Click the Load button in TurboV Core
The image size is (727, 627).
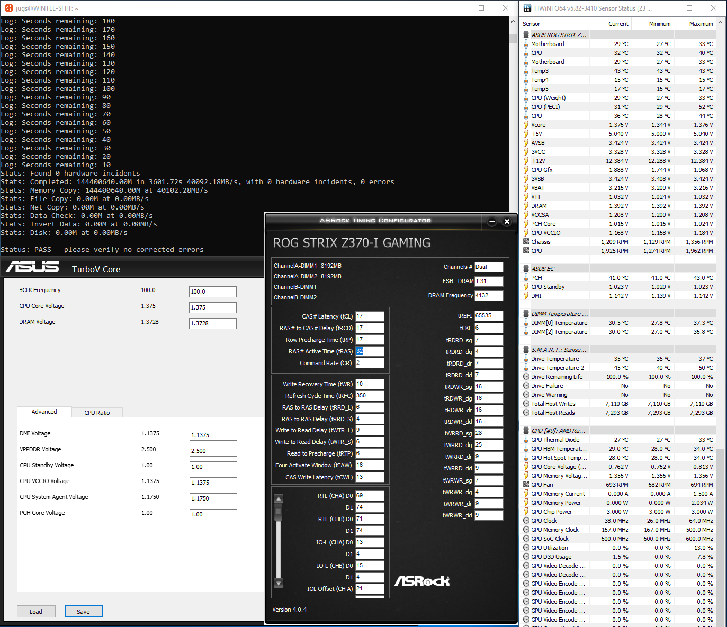point(36,612)
